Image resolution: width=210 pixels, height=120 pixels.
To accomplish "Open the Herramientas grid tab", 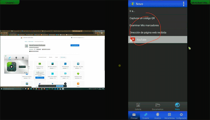I will (169, 116).
